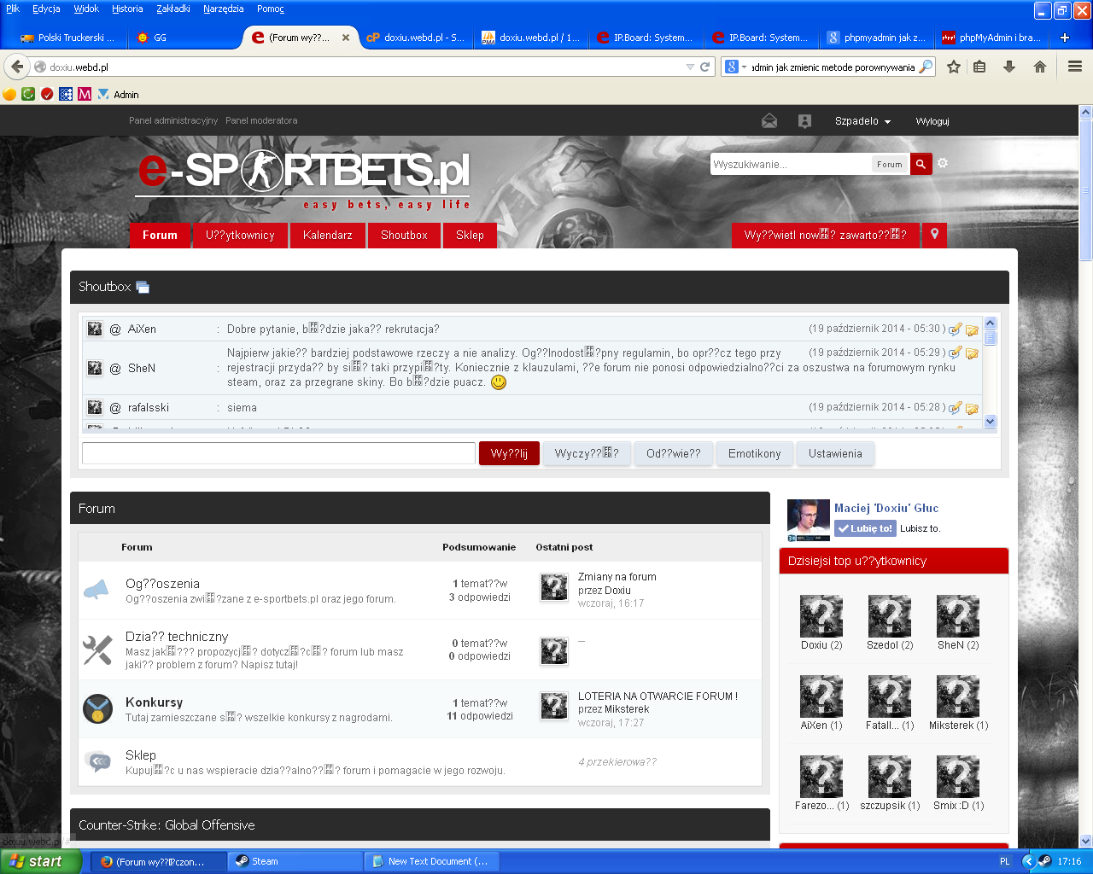This screenshot has height=874, width=1093.
Task: Go to Firefox home page icon
Action: click(x=1039, y=67)
